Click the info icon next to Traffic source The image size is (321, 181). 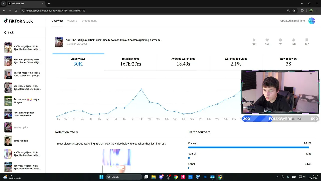coord(209,132)
